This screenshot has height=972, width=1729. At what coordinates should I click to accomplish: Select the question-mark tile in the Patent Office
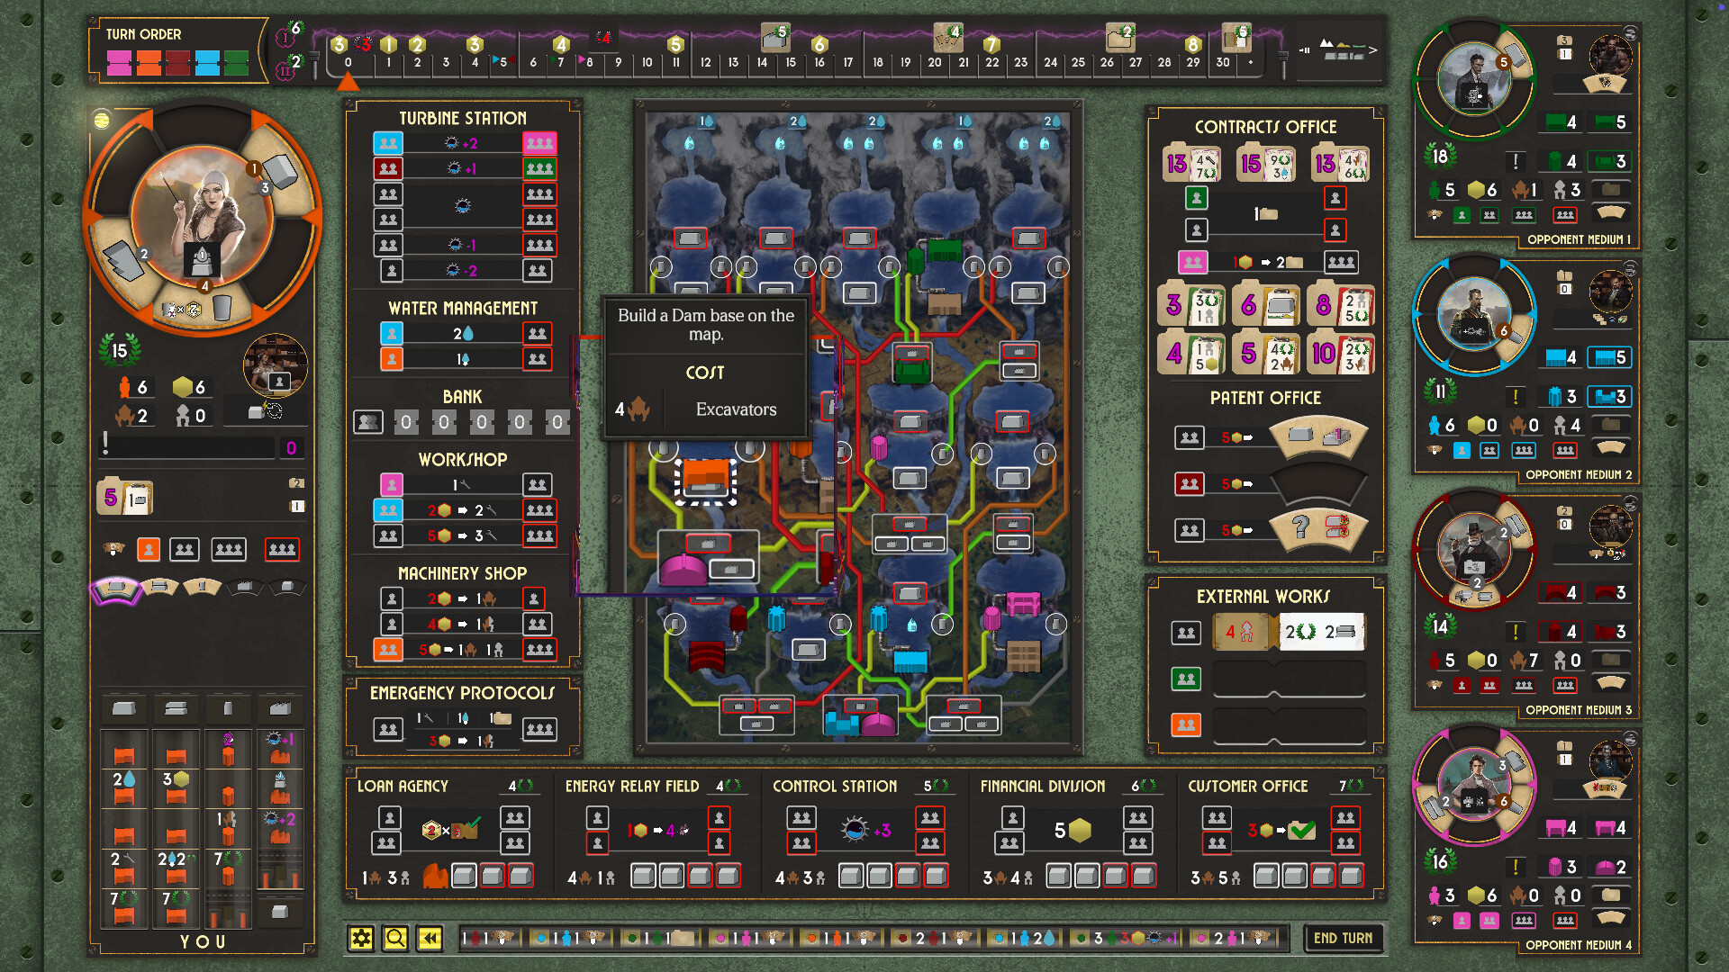coord(1305,528)
